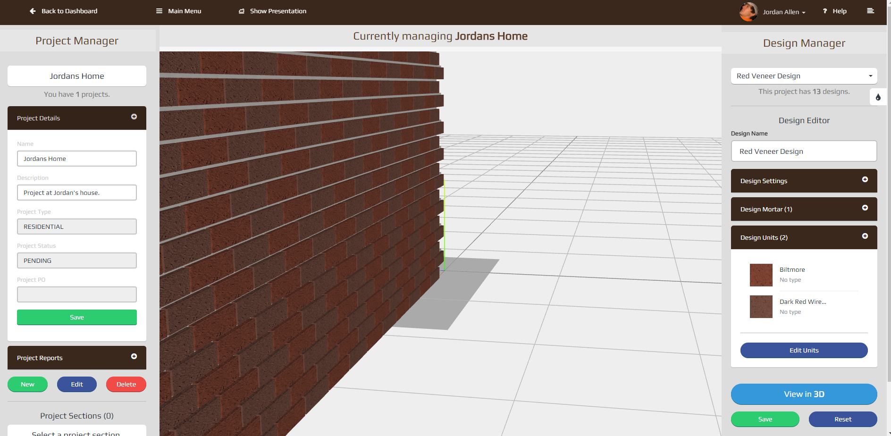Expand the Design Settings section

coord(865,179)
